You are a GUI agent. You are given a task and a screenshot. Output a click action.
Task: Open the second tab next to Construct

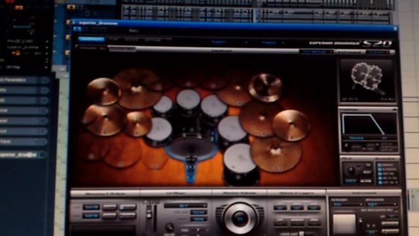[113, 39]
